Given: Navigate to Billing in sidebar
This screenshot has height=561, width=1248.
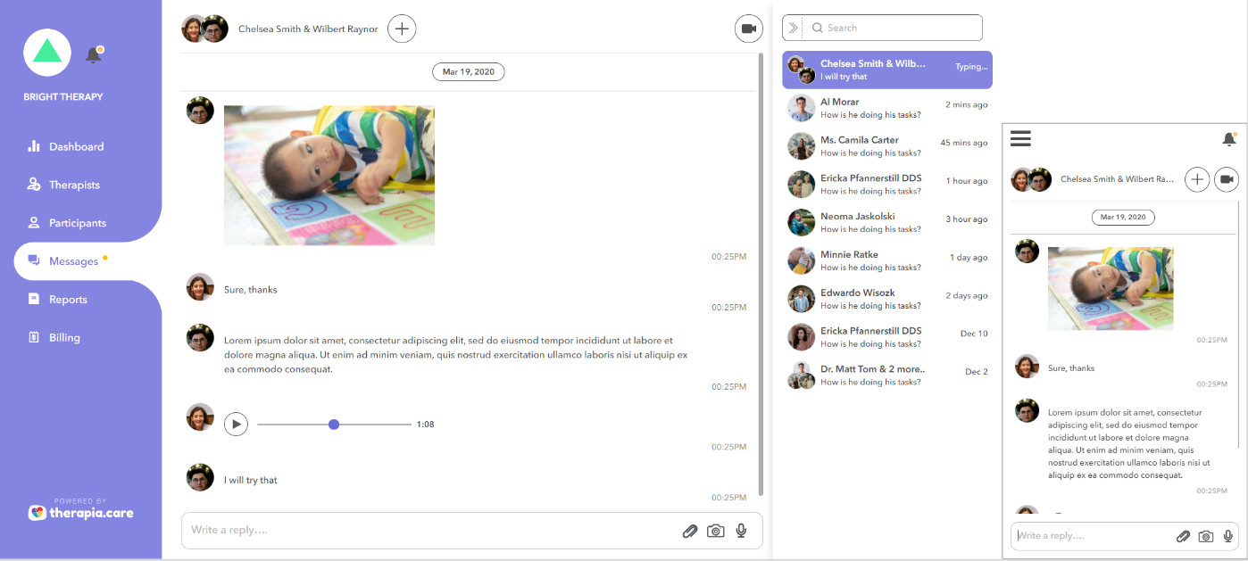Looking at the screenshot, I should click(x=64, y=338).
